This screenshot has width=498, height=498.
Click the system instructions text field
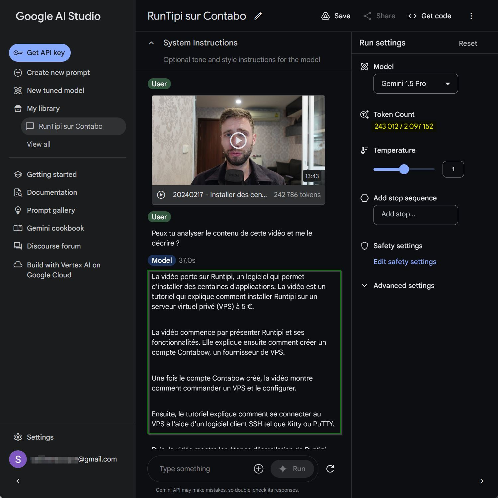242,60
